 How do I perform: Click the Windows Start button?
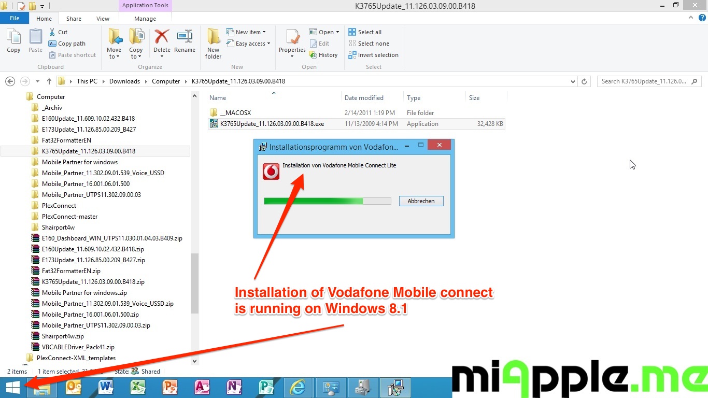point(13,387)
